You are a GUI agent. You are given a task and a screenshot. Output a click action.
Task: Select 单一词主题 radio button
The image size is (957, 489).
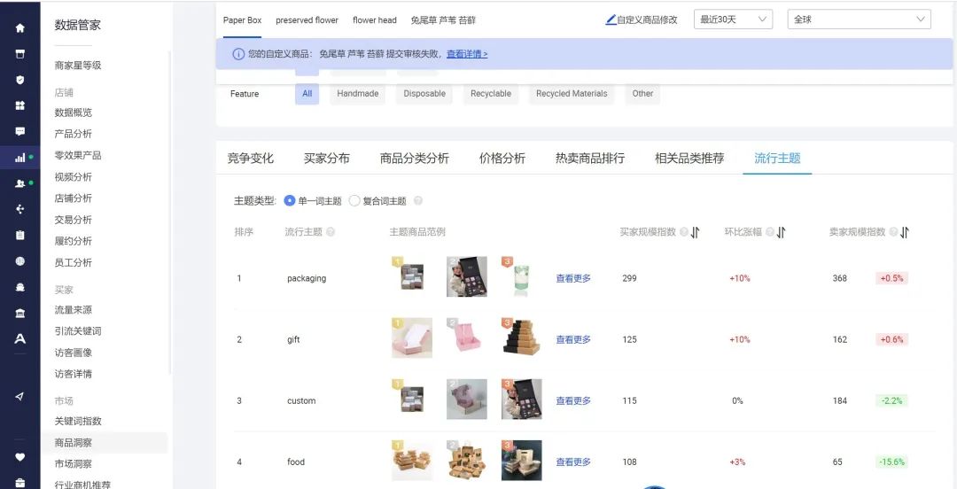click(289, 201)
